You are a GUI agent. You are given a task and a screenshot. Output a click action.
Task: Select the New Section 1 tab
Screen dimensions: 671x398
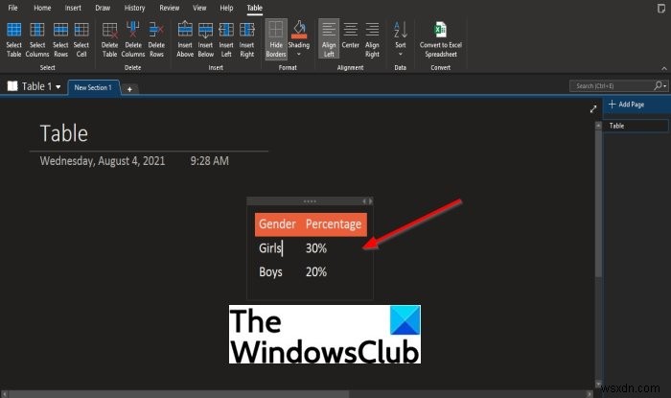click(x=93, y=87)
